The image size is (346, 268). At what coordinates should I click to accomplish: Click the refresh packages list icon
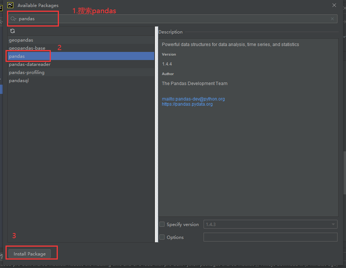tap(13, 31)
